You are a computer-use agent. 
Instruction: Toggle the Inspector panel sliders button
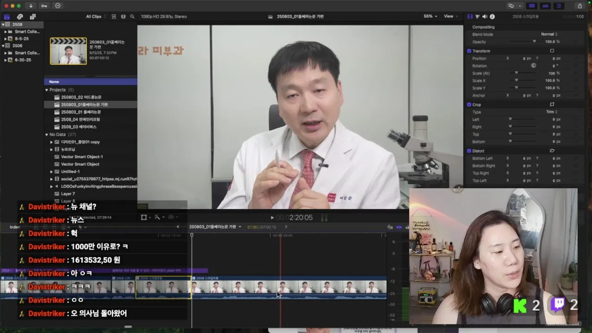click(x=559, y=6)
